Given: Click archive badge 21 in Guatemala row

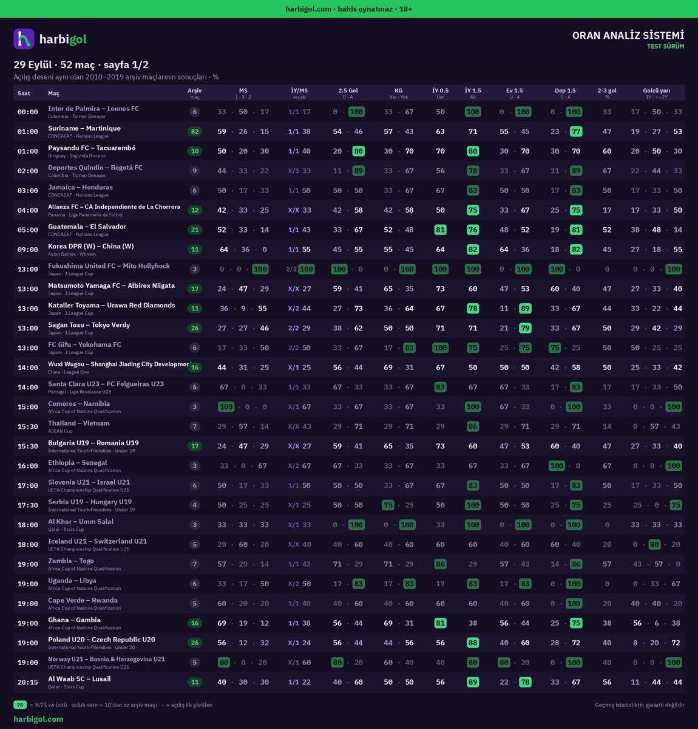Looking at the screenshot, I should (x=194, y=230).
